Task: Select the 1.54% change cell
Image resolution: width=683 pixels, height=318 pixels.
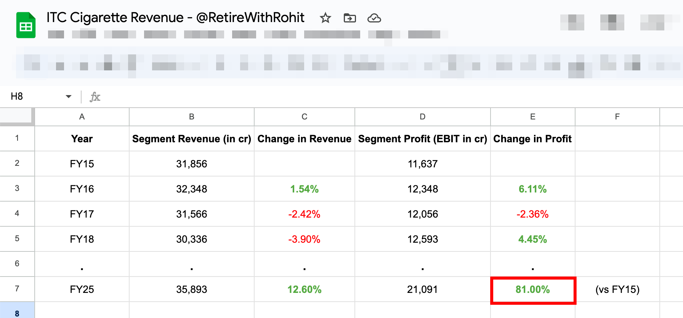Action: 305,189
